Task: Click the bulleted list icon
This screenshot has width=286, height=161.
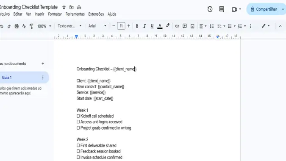Action: 230,26
